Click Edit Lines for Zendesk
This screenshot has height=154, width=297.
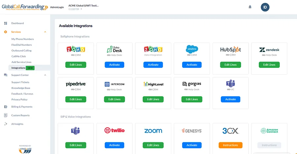(x=269, y=65)
